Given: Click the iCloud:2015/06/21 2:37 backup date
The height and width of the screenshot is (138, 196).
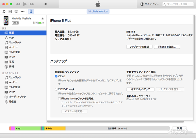Looking at the screenshot, I should pyautogui.click(x=141, y=99).
